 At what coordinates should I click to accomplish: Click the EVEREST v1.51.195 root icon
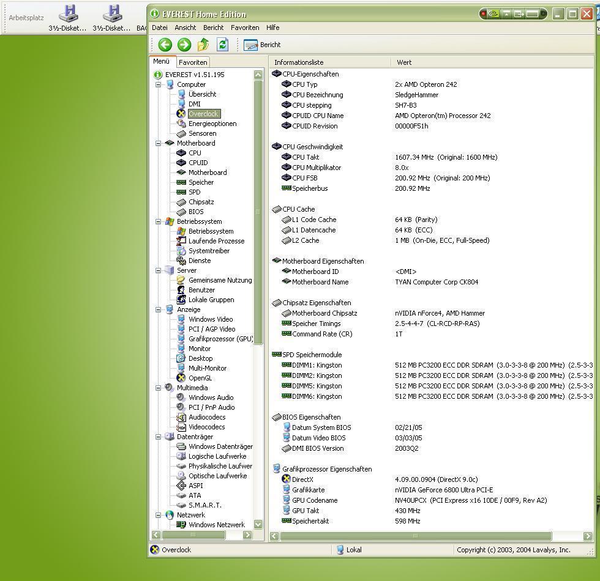158,75
